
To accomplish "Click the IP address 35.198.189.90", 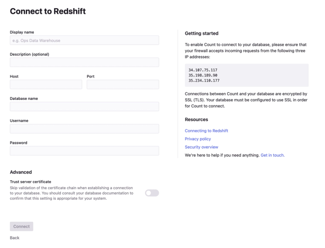I will pos(203,75).
